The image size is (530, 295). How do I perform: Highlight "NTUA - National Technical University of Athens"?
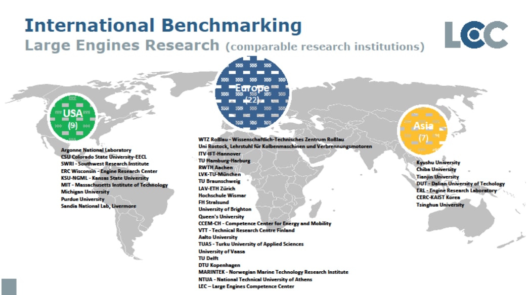(x=255, y=279)
